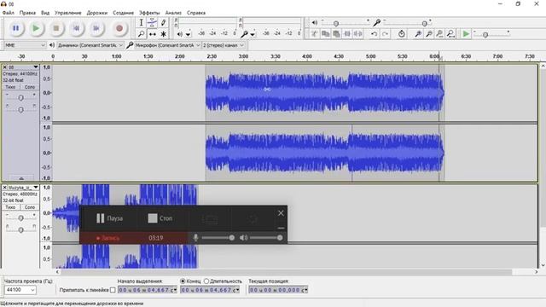Select the Multi-tool asterisk
Image resolution: width=546 pixels, height=307 pixels.
163,34
